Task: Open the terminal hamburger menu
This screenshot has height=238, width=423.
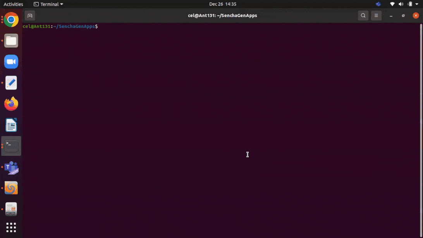Action: click(x=376, y=16)
